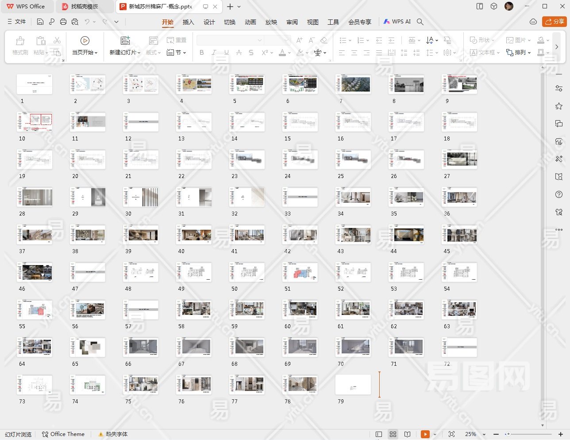Start slideshow from current slide icon
The image size is (570, 440).
pyautogui.click(x=85, y=41)
